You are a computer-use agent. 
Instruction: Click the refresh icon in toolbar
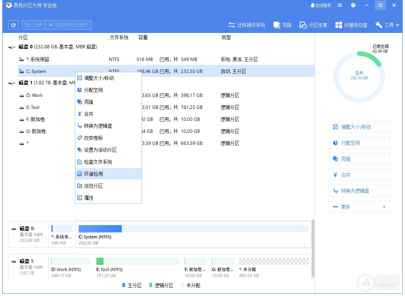[13, 25]
